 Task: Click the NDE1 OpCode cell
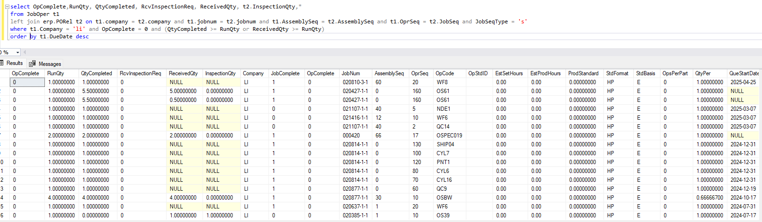coord(450,109)
